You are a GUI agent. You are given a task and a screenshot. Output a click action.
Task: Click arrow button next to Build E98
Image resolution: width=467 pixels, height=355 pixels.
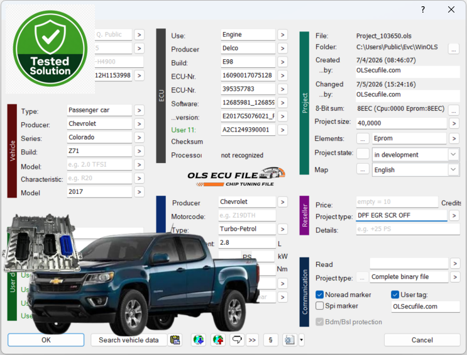[x=283, y=62]
